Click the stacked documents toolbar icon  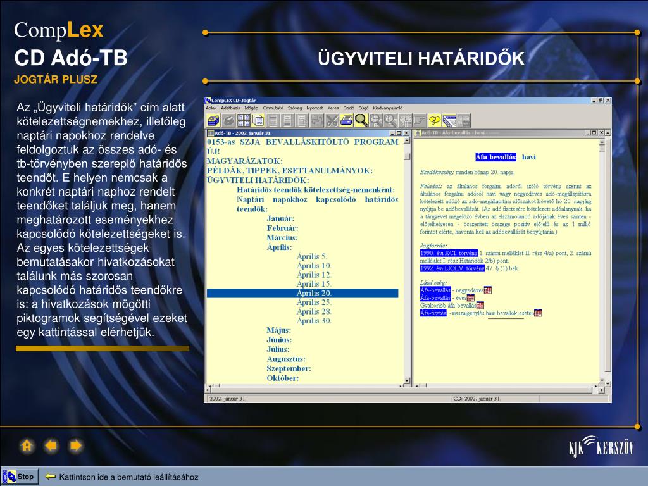coord(258,120)
